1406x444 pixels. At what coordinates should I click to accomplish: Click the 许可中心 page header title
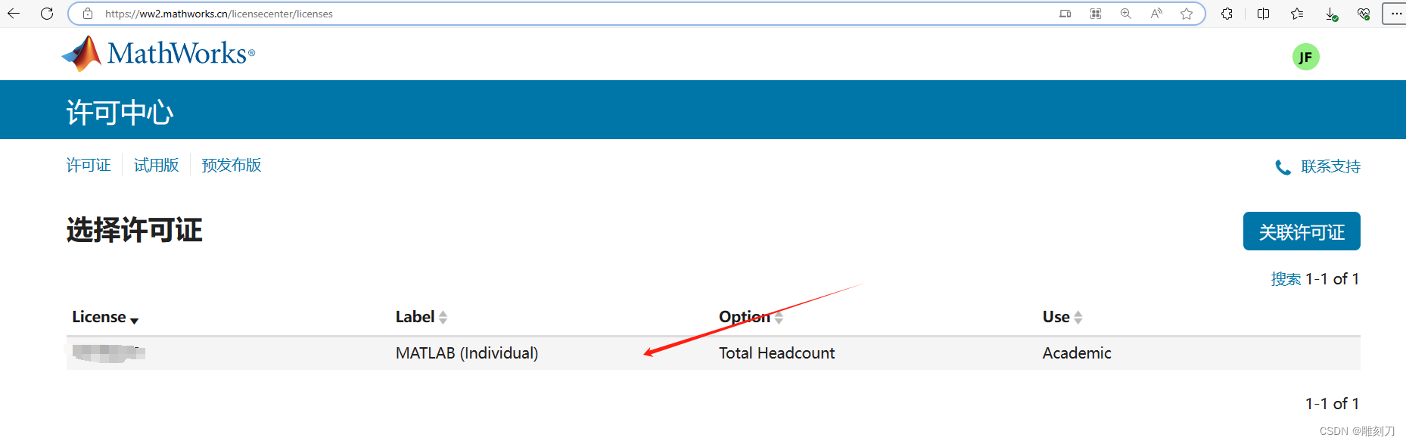point(120,113)
